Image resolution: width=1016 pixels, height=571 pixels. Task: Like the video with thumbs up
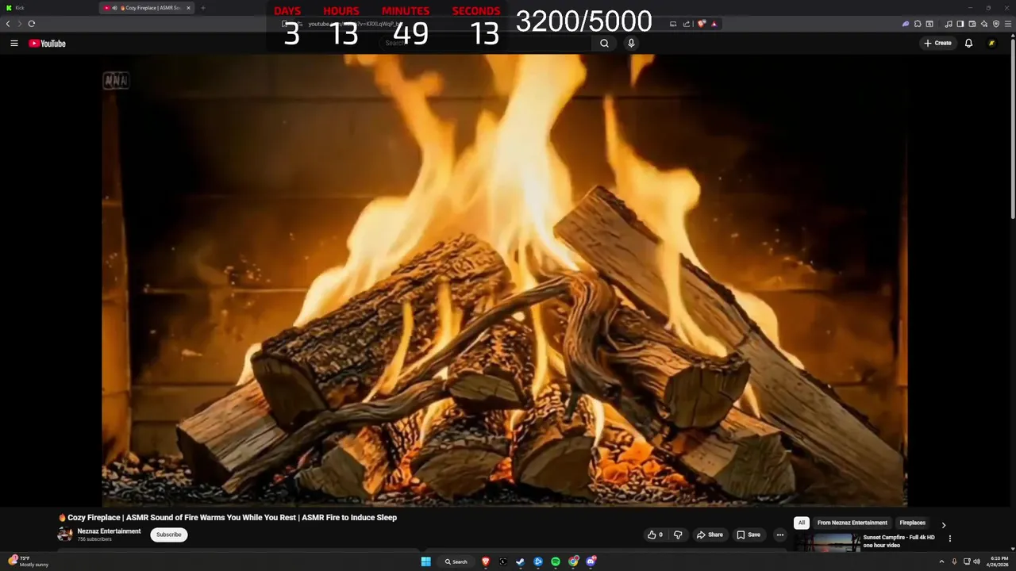click(x=655, y=535)
